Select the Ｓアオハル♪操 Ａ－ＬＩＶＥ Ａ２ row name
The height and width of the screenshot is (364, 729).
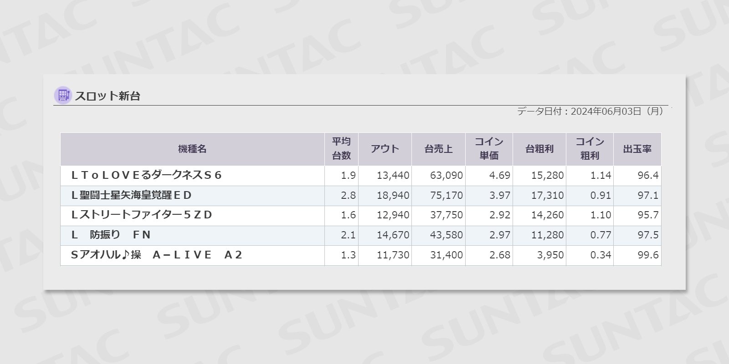[x=156, y=255]
